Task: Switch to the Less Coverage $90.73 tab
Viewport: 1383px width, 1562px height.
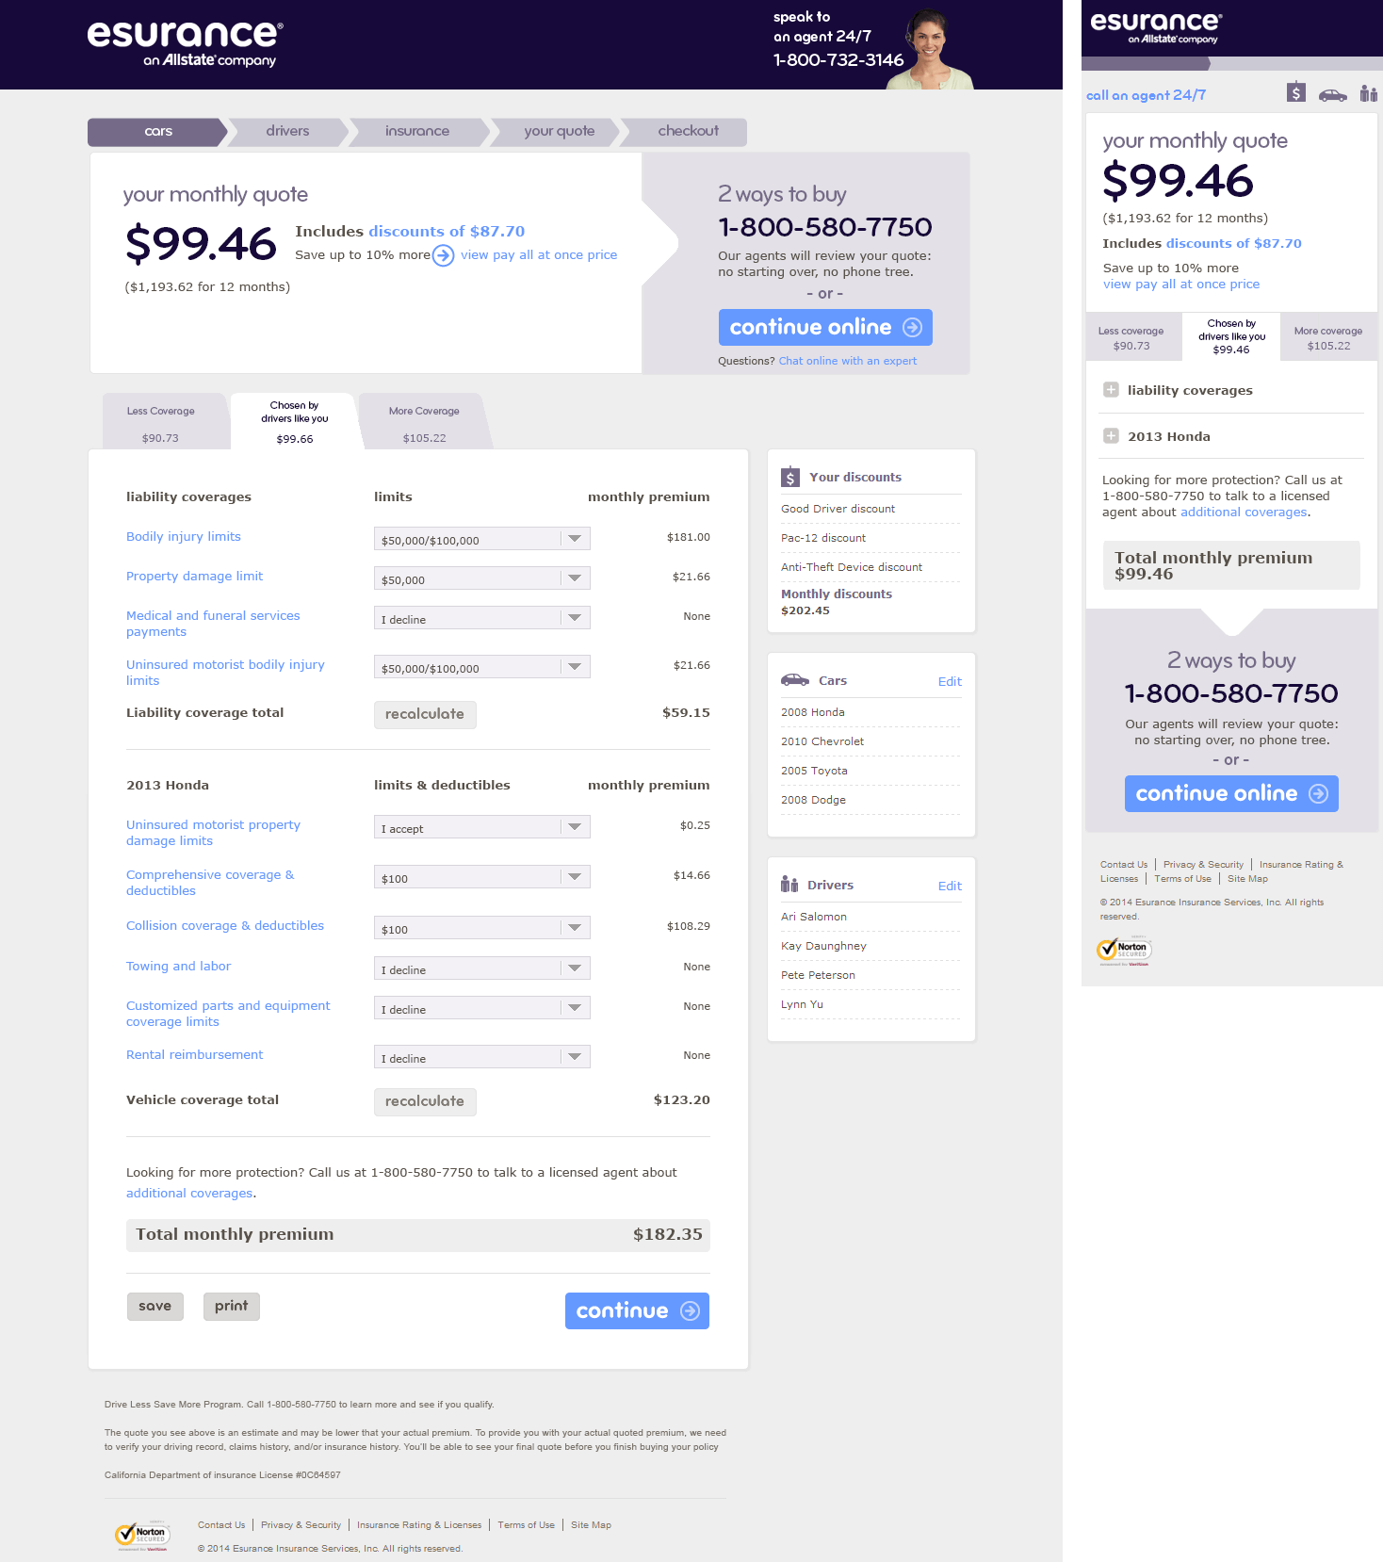Action: (x=161, y=423)
